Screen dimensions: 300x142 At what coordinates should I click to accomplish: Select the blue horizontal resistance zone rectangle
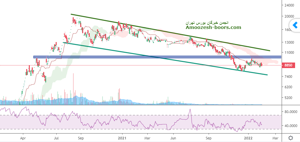tap(131, 57)
